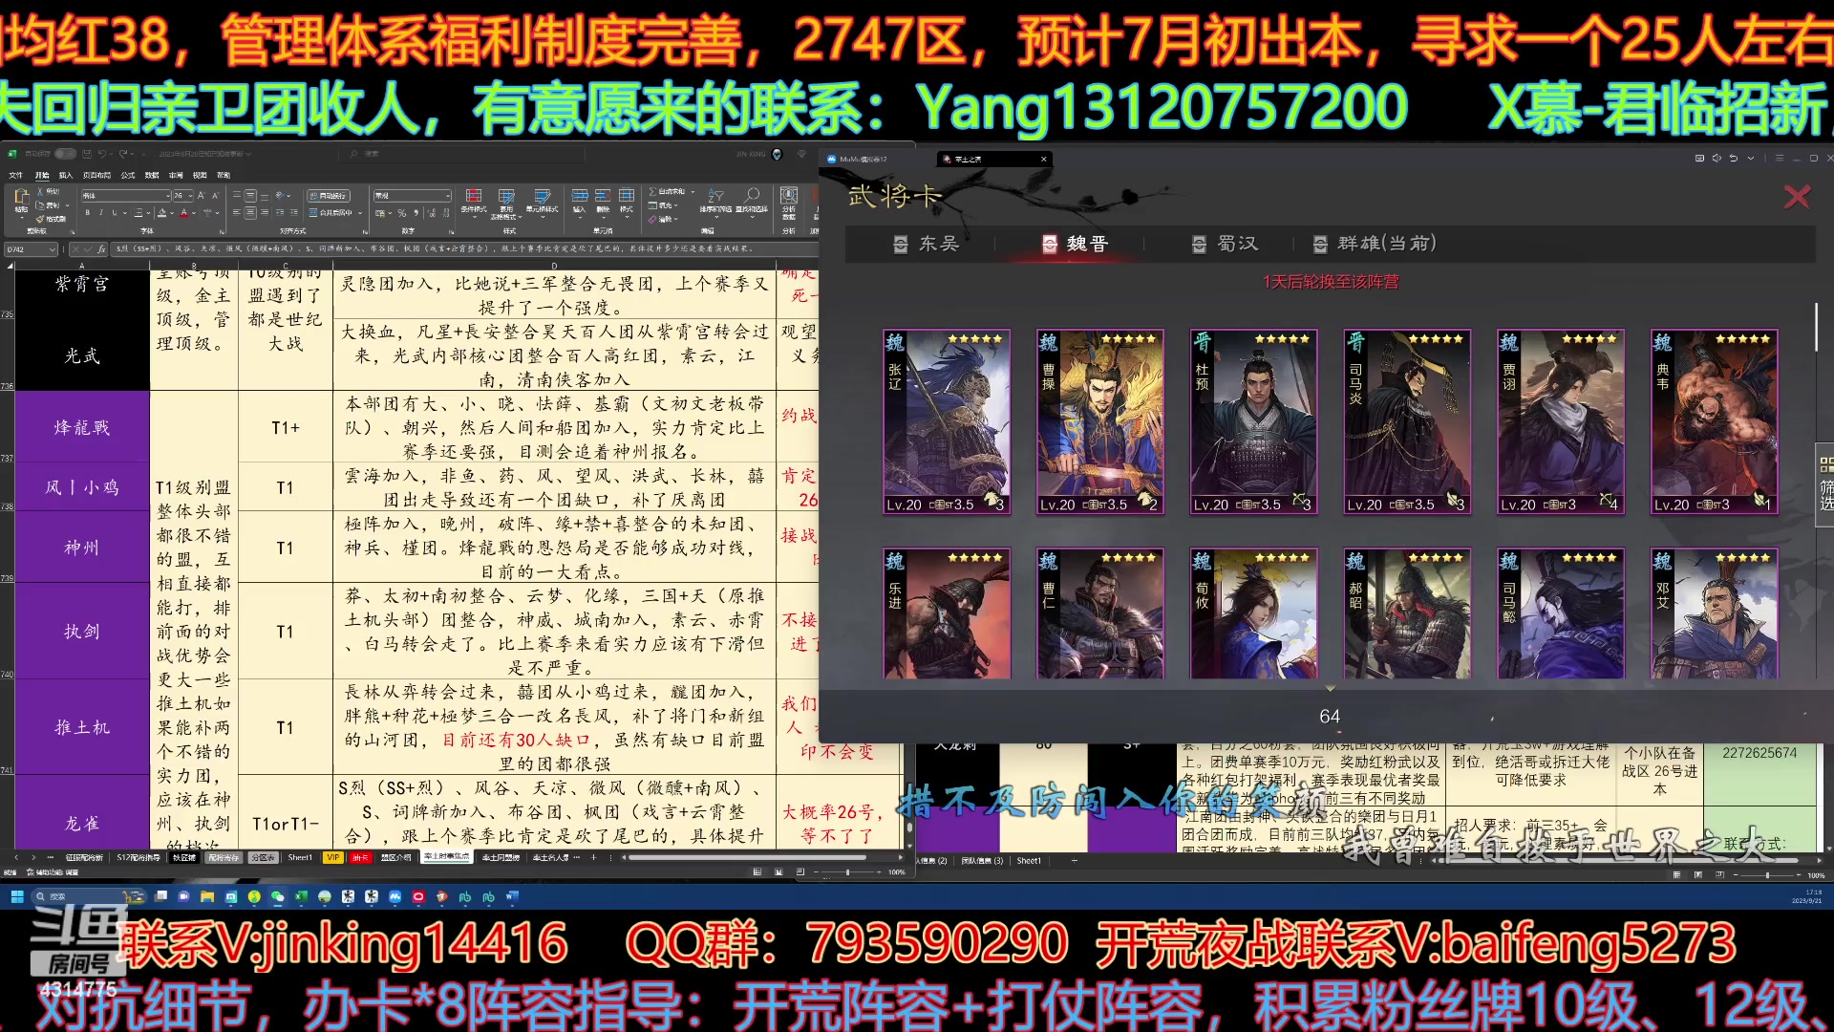This screenshot has height=1032, width=1834.
Task: Switch to the 插入 (Insert) ribbon tab
Action: pos(66,175)
